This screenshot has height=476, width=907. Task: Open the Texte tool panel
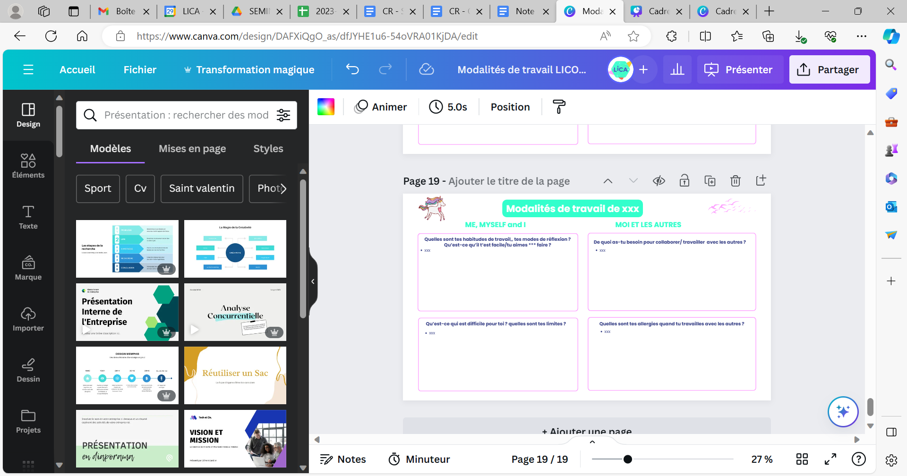pyautogui.click(x=28, y=217)
